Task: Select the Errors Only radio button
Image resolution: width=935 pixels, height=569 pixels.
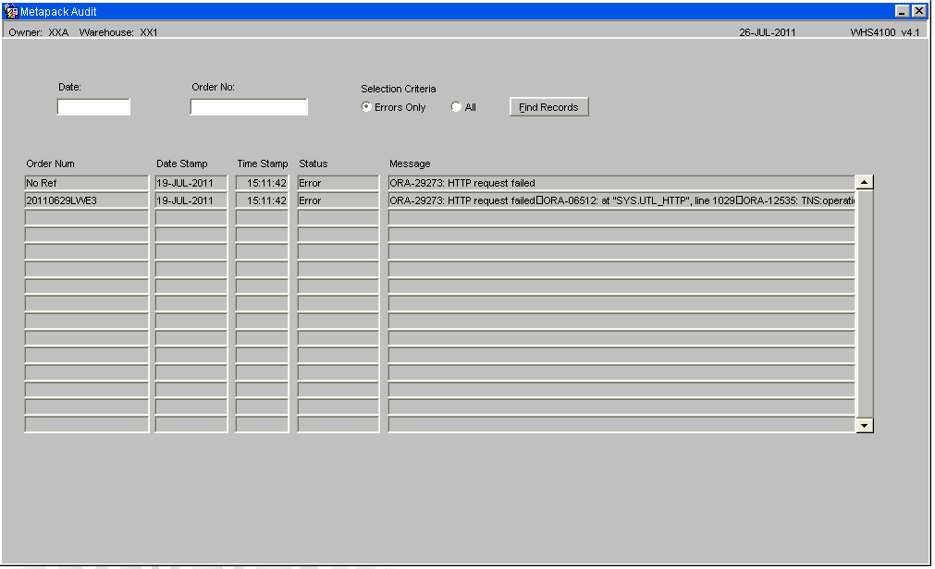Action: (366, 106)
